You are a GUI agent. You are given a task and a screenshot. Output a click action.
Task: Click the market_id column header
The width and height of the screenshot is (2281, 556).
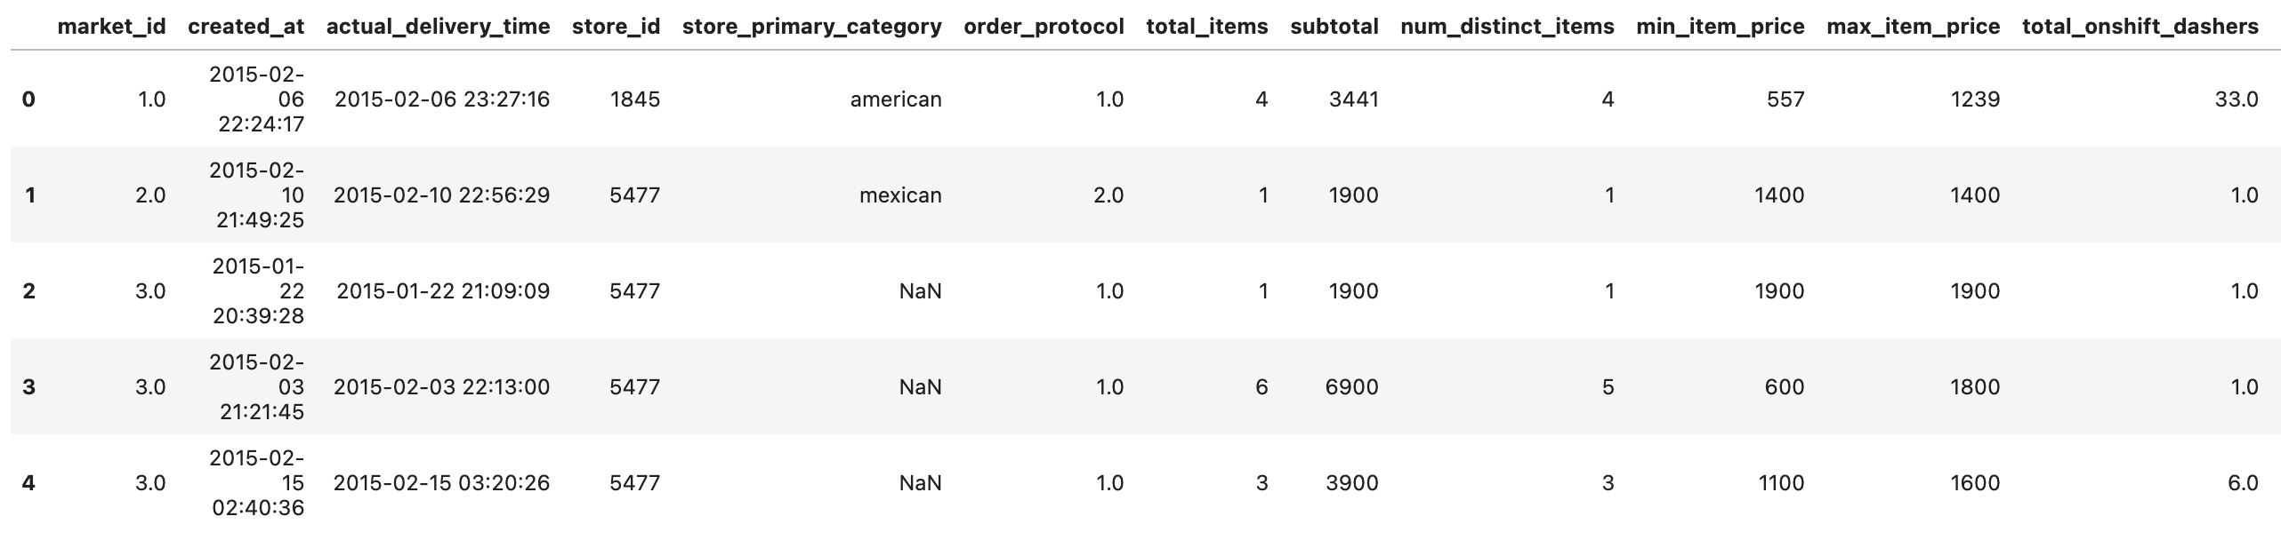(x=111, y=27)
